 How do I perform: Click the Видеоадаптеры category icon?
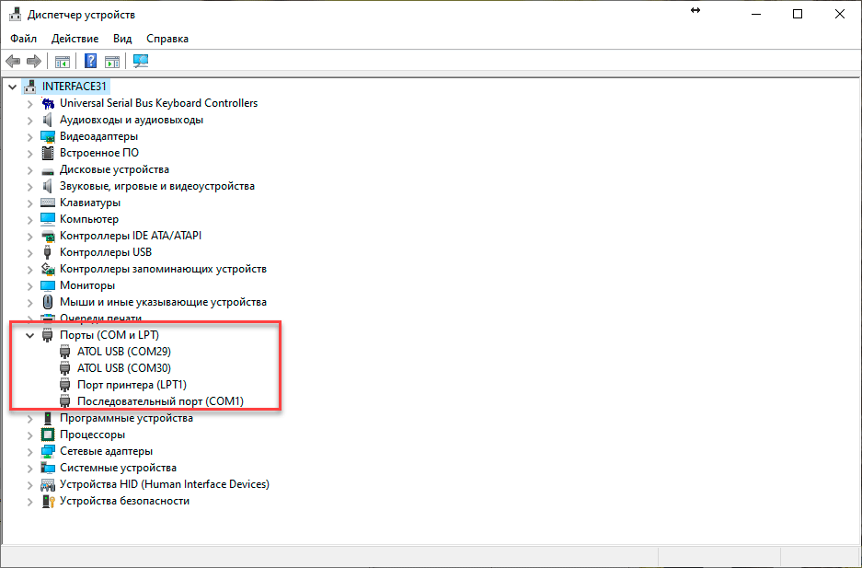pos(49,136)
